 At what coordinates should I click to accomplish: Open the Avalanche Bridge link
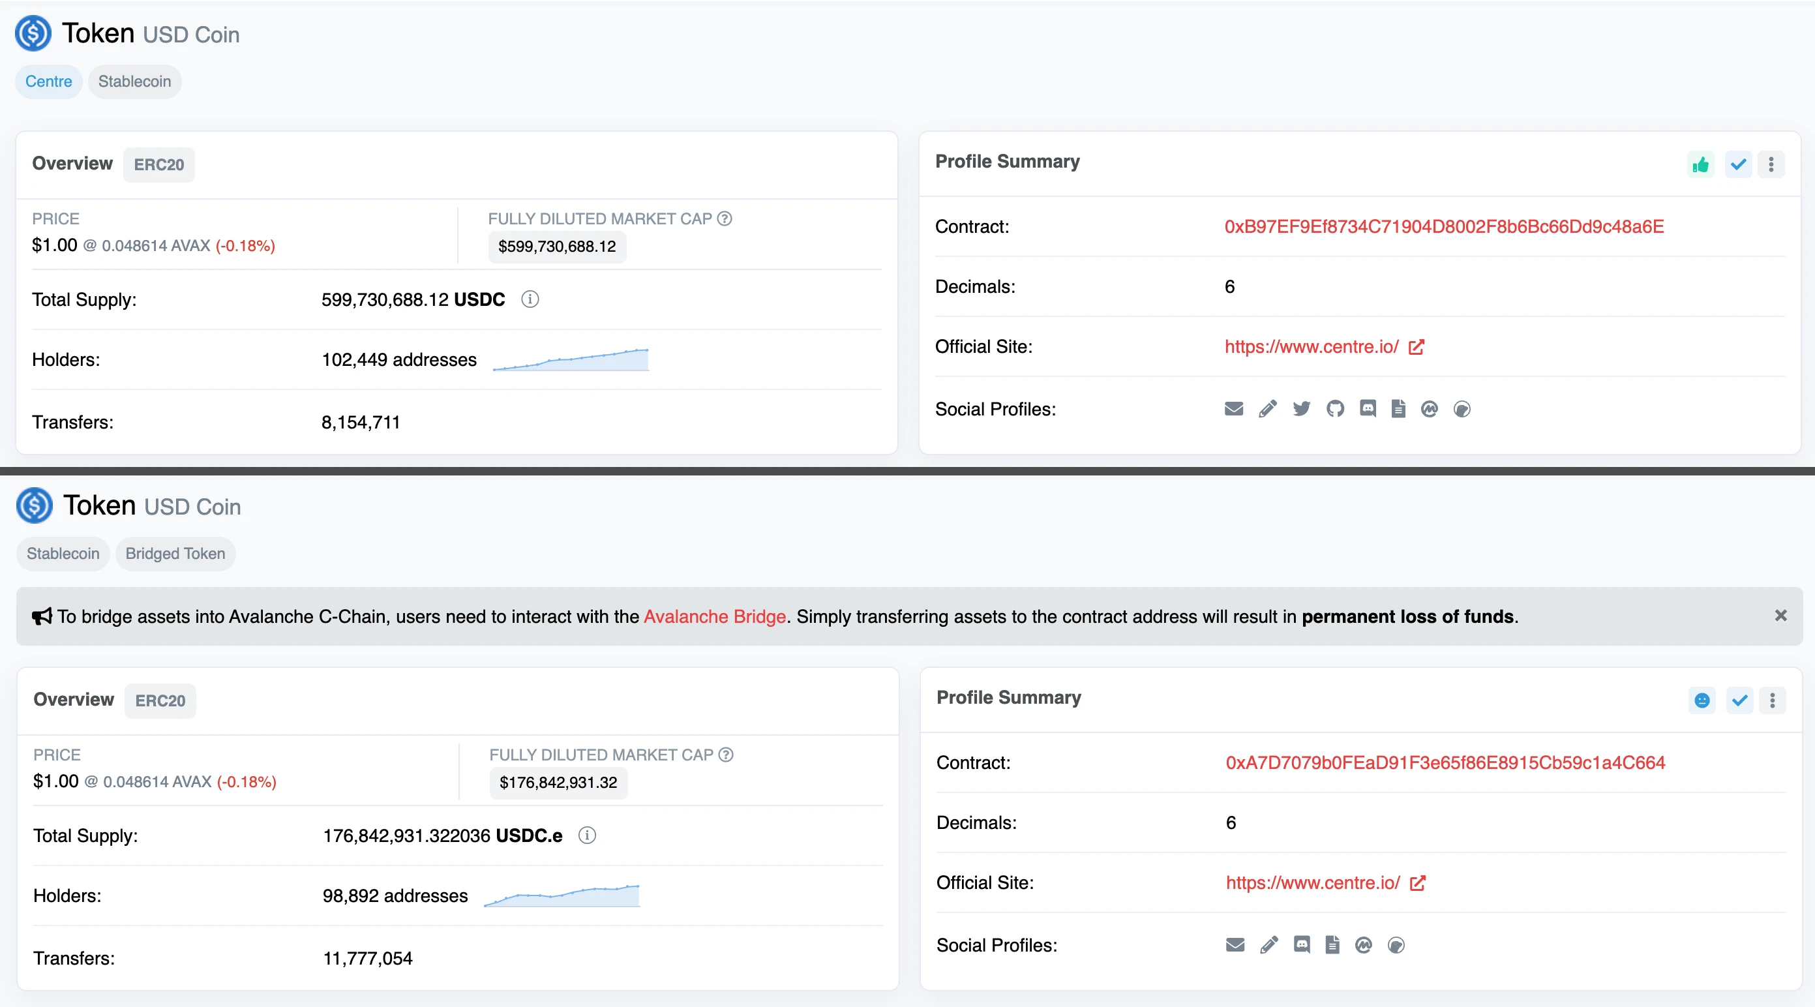coord(714,616)
